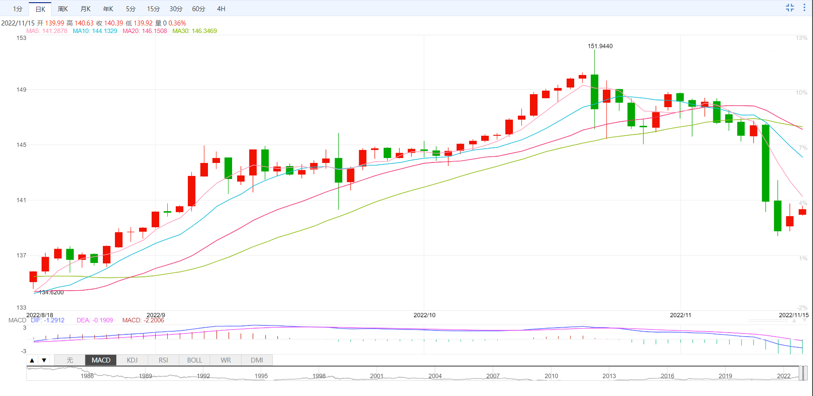Click the 2022/10 axis date label
The height and width of the screenshot is (396, 813).
pos(424,315)
